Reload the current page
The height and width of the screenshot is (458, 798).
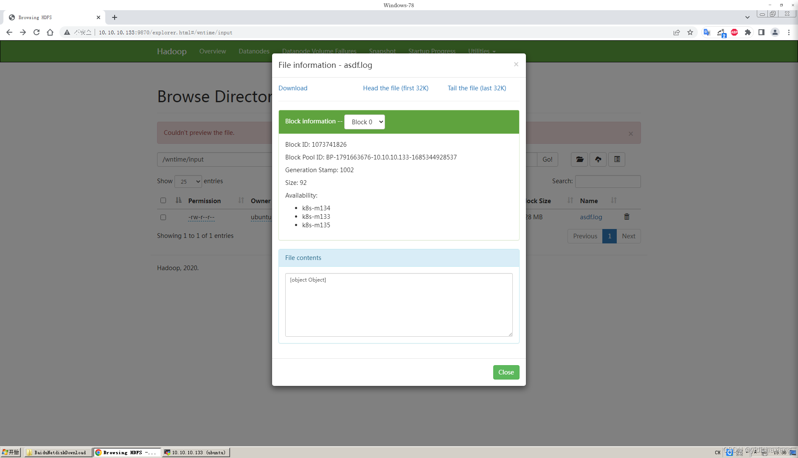[x=37, y=32]
